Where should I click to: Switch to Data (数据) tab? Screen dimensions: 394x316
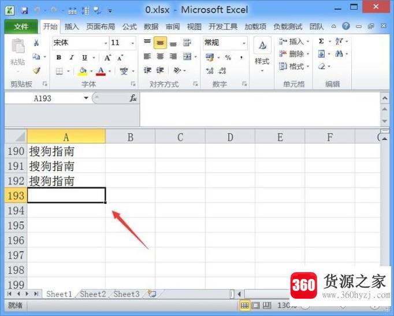click(x=151, y=27)
